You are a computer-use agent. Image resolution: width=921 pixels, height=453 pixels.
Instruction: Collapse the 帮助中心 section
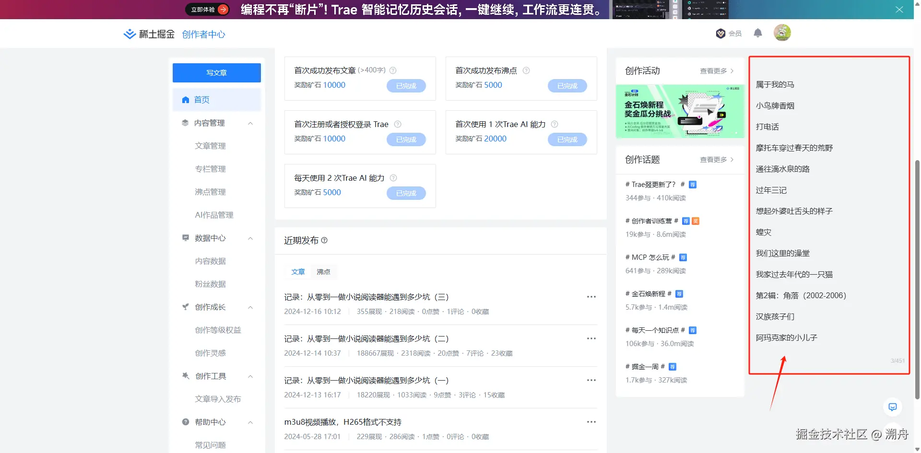point(250,422)
